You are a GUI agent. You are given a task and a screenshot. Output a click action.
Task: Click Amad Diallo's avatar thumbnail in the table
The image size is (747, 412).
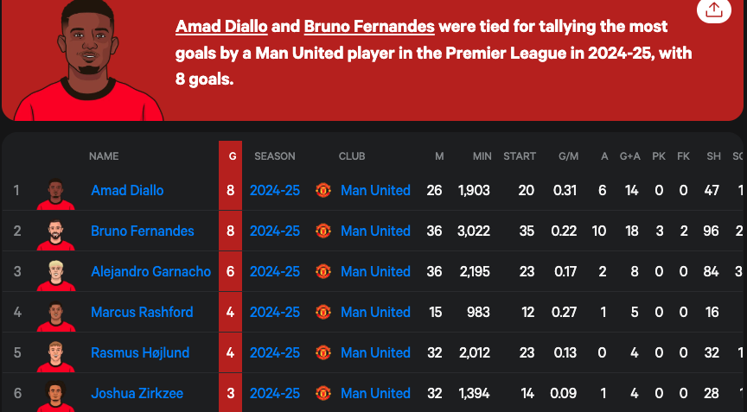click(x=55, y=193)
